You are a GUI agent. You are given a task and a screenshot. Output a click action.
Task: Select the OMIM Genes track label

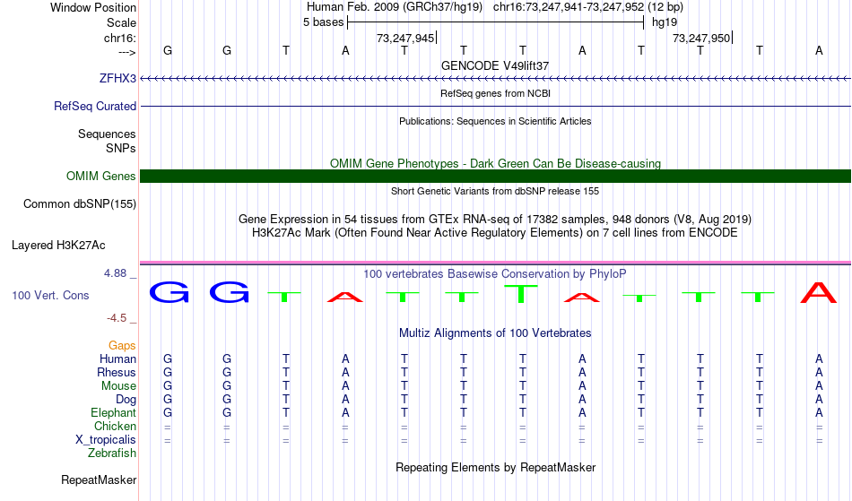(x=100, y=176)
